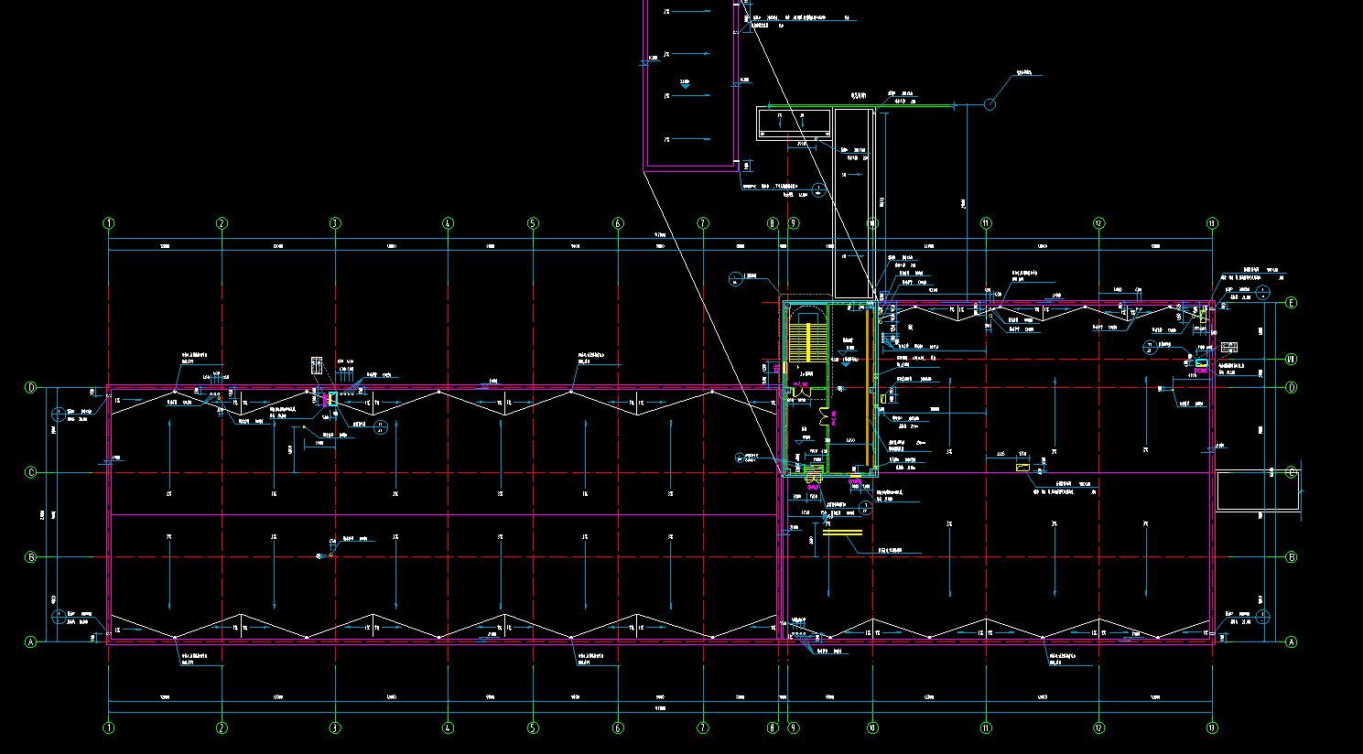Select the white-outlined box at the extension top
The height and width of the screenshot is (754, 1363).
pyautogui.click(x=794, y=124)
